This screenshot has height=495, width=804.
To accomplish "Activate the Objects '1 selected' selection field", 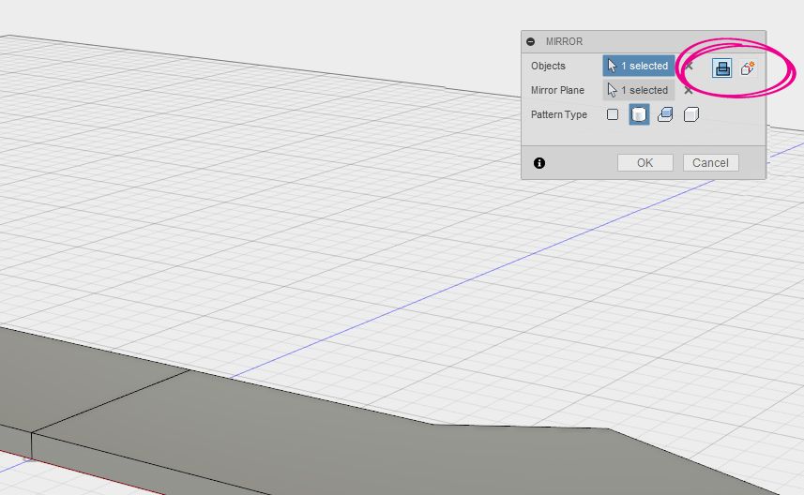I will pos(638,67).
